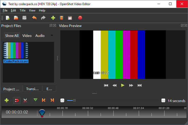Click the timeline ruler at 00:00:32
Viewport: 188px width, 125px height.
(88, 108)
